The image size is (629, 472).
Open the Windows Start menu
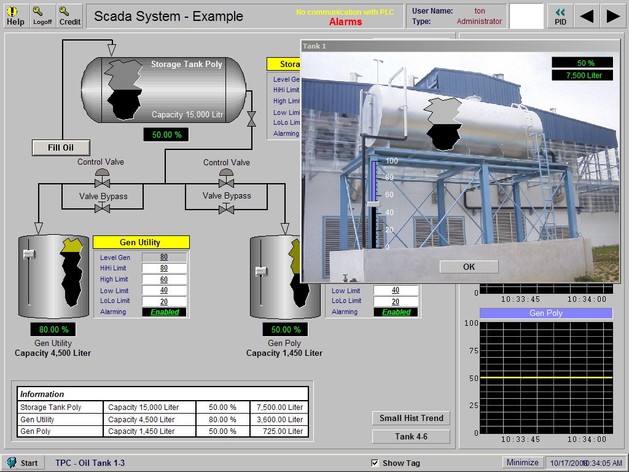click(x=21, y=462)
